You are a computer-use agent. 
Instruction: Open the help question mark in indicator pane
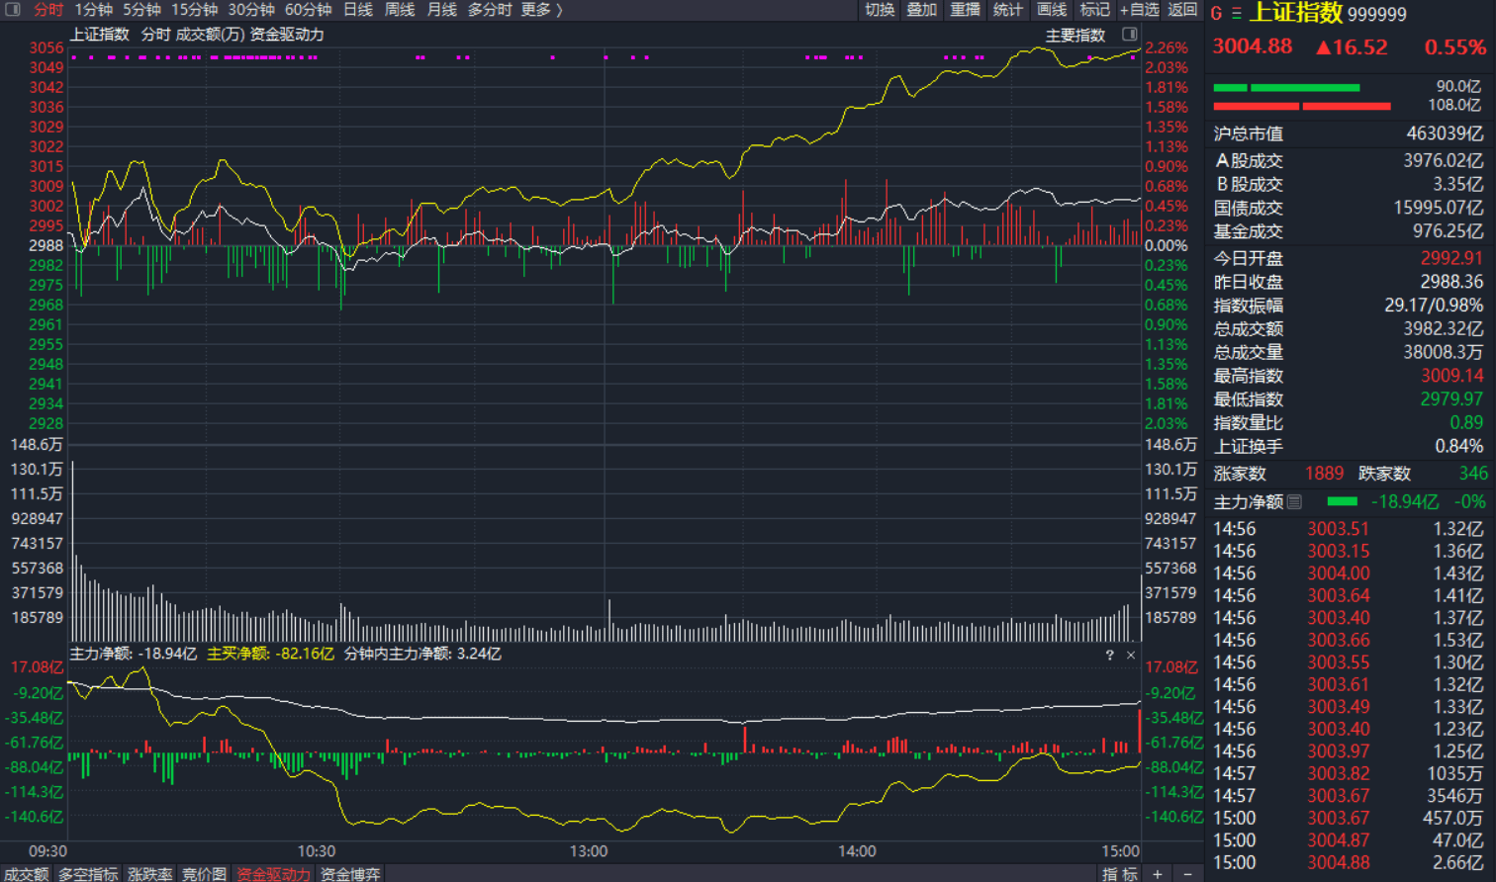coord(1109,655)
